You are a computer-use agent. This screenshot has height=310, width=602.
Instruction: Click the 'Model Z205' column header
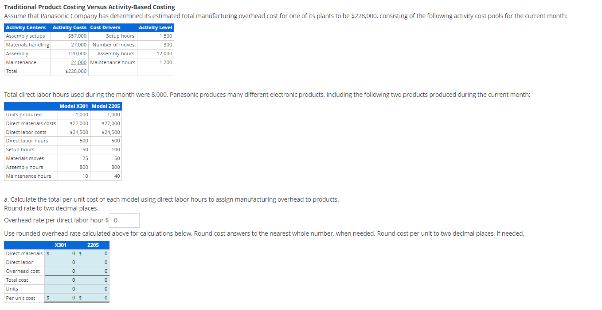pos(106,106)
